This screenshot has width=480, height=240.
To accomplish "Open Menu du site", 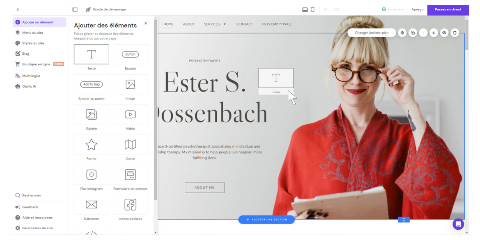I will (40, 33).
